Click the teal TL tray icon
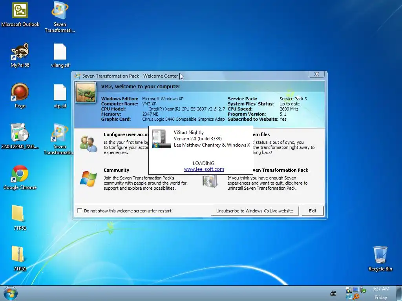Viewport: 402px width, 301px height. coord(349,297)
